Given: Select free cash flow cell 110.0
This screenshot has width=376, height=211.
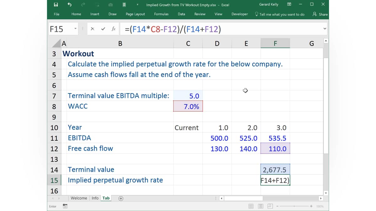Looking at the screenshot, I should coord(275,149).
